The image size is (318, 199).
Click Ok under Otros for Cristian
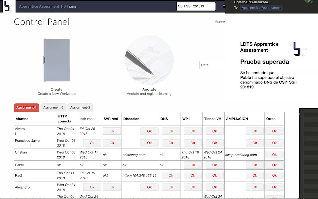(x=274, y=155)
